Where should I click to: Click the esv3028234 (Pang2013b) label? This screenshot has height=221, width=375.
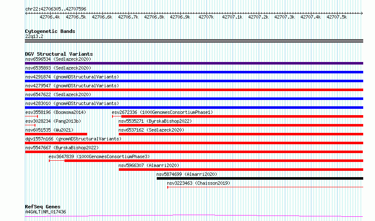53,121
